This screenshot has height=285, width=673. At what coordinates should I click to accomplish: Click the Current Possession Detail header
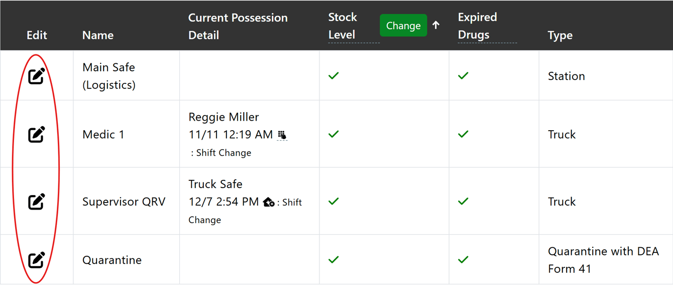tap(238, 26)
